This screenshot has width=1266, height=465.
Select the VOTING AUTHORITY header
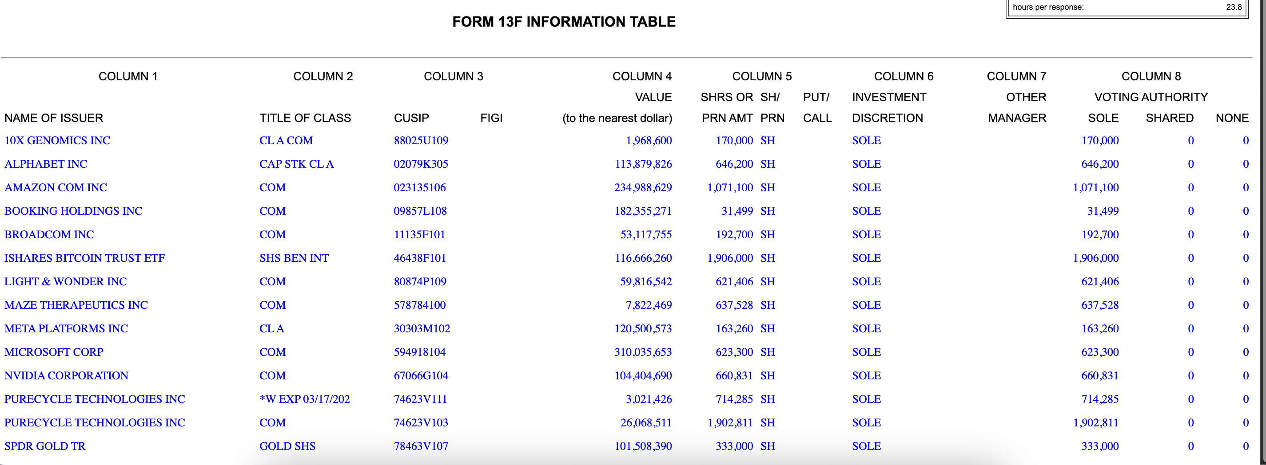[x=1151, y=97]
